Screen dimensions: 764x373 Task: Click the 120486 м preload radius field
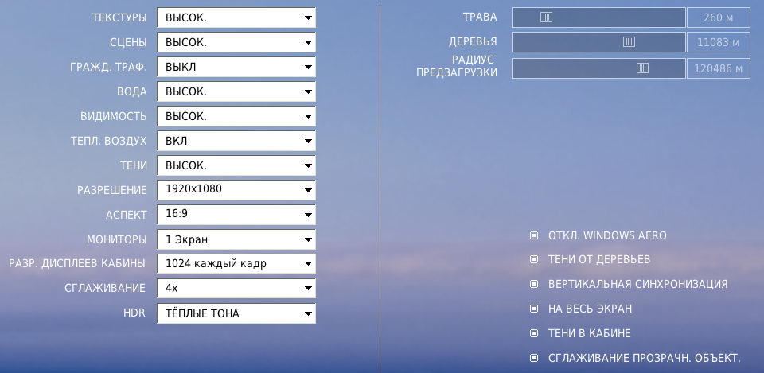click(719, 68)
